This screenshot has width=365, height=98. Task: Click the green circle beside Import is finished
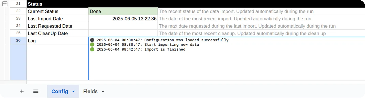[x=92, y=49]
